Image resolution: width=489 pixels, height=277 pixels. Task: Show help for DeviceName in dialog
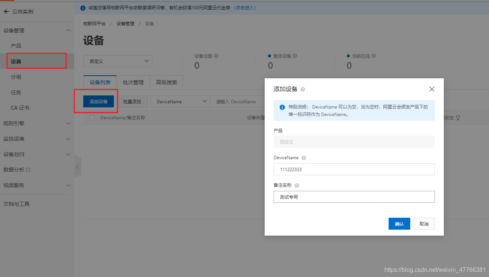tap(304, 158)
